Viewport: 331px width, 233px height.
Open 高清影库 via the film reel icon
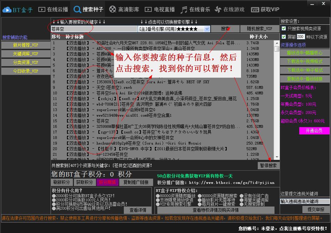click(x=113, y=9)
